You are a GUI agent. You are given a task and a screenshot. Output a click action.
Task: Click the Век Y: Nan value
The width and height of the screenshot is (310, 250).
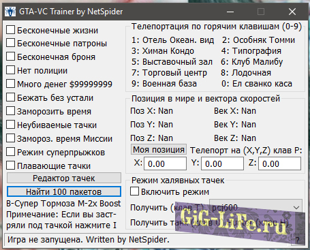pyautogui.click(x=235, y=125)
